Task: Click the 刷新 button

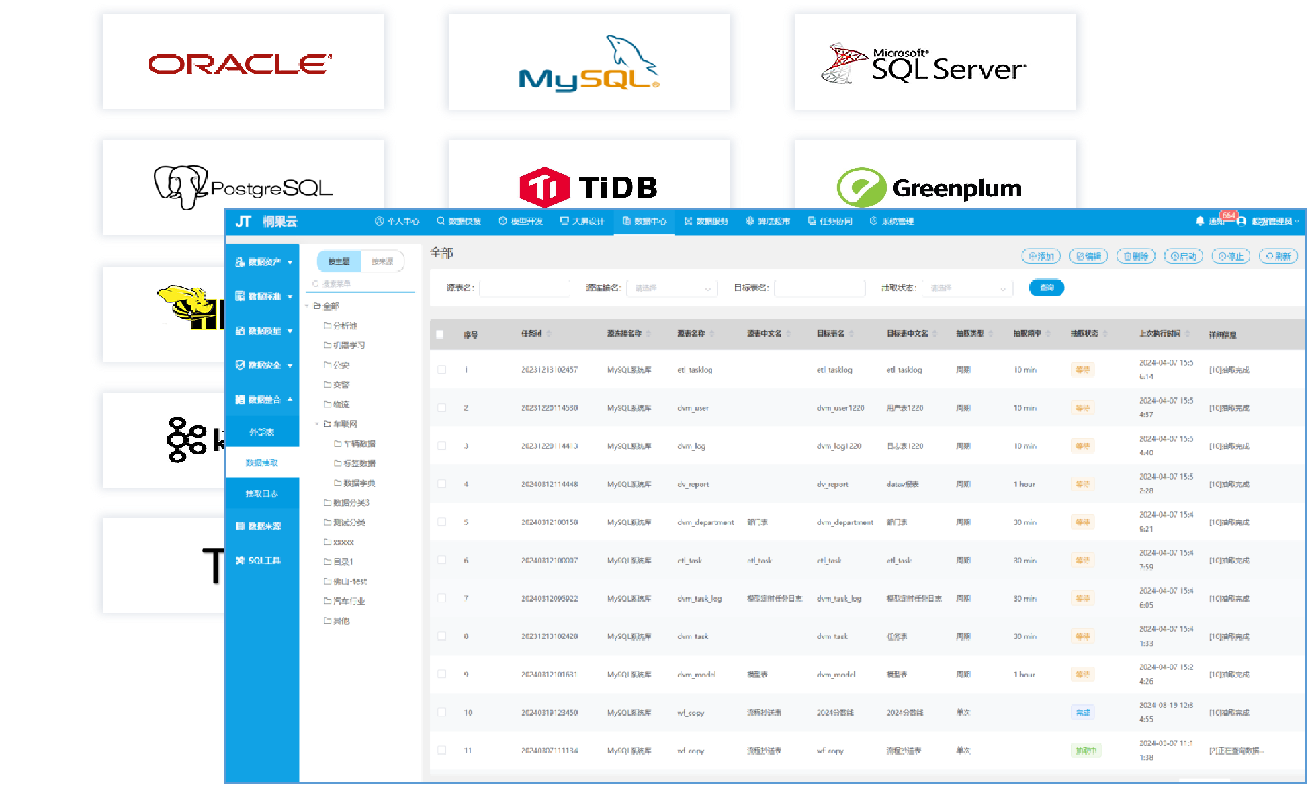Action: coord(1279,256)
